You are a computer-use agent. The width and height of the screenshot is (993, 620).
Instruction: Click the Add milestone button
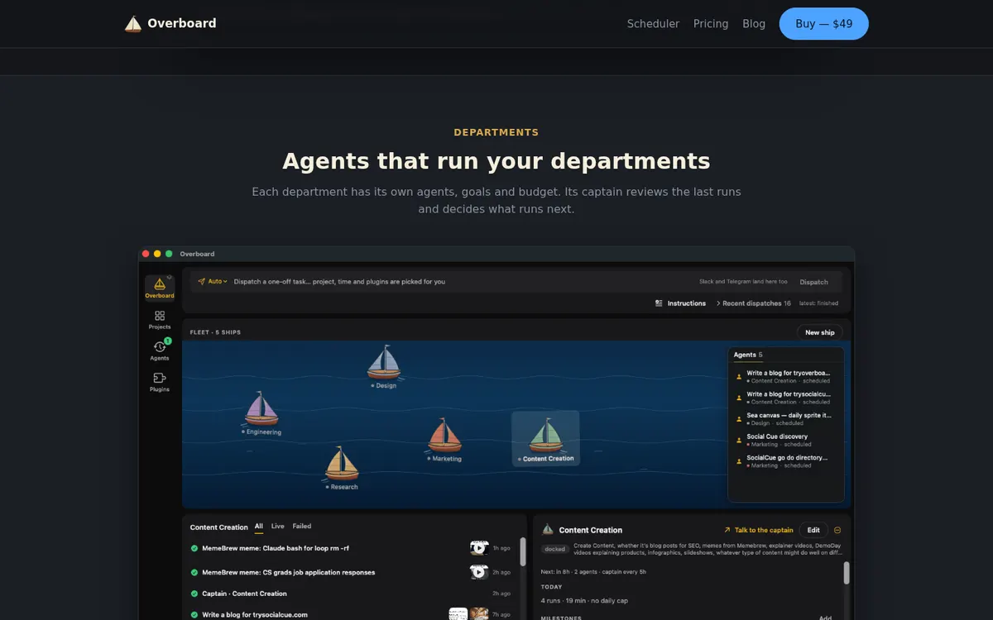click(x=825, y=618)
